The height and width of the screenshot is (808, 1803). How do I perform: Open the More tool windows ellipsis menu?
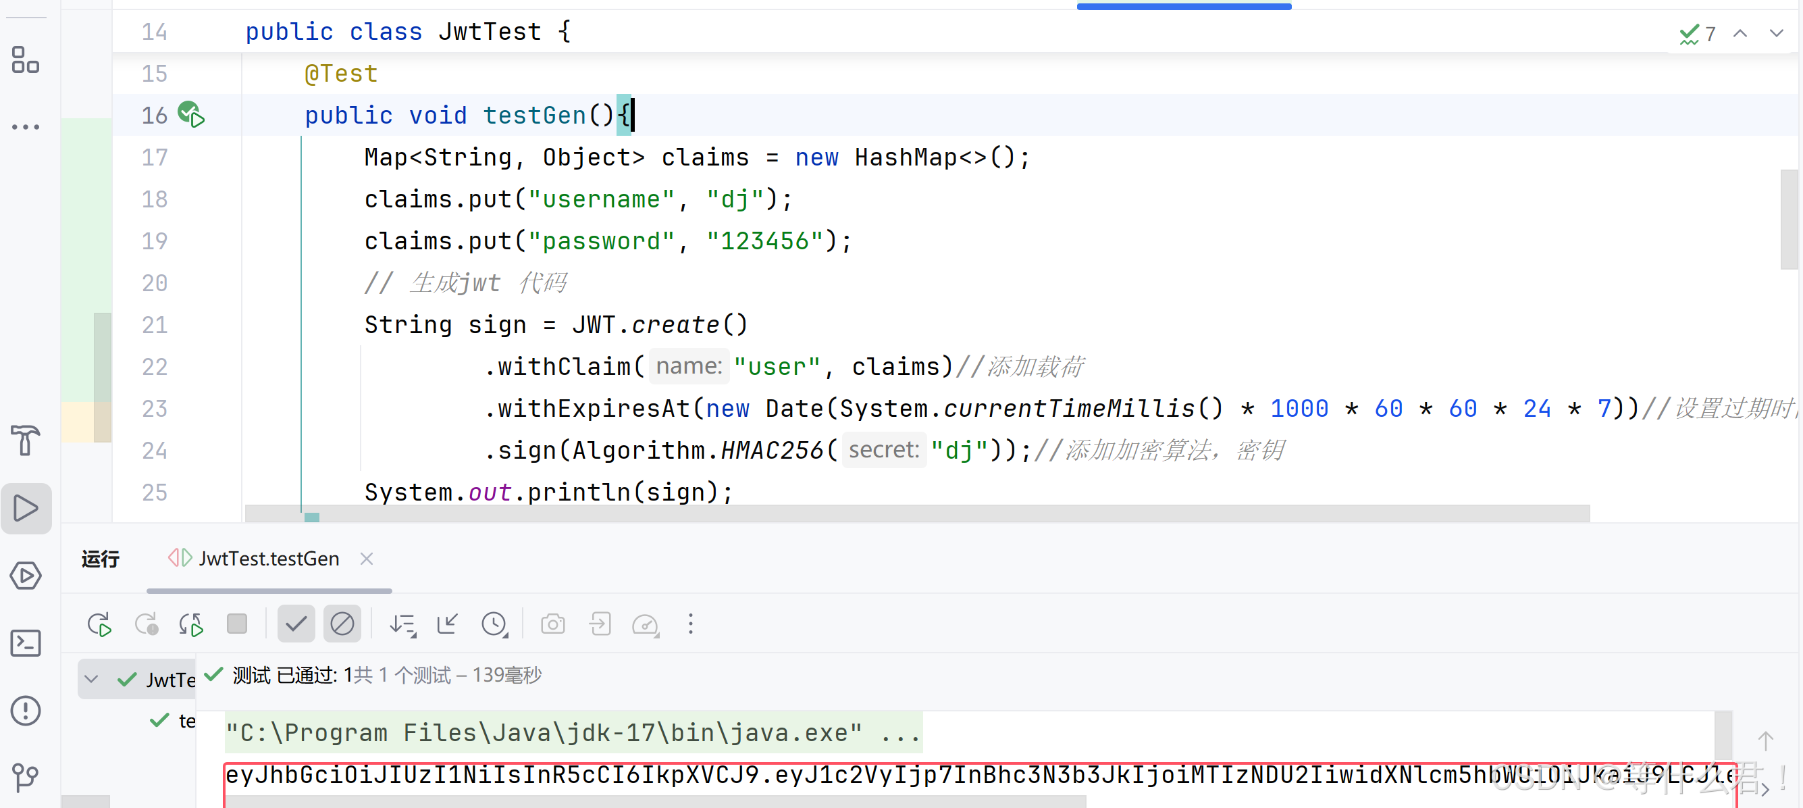pyautogui.click(x=26, y=126)
